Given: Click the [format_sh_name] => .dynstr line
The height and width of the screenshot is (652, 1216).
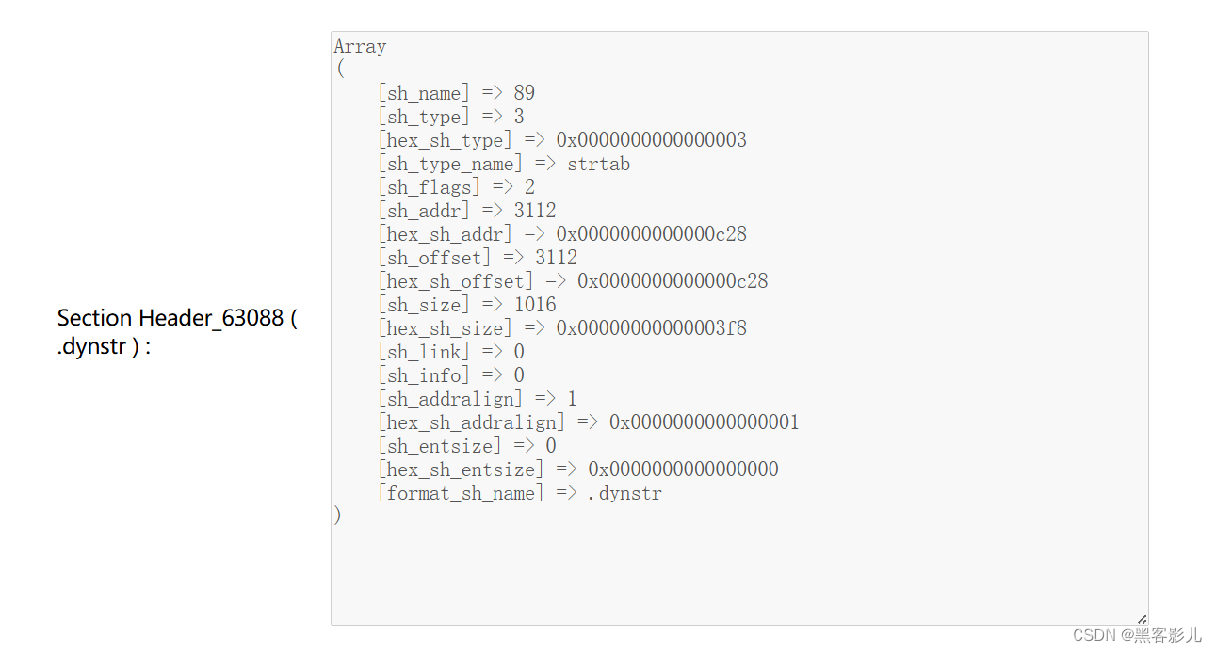Looking at the screenshot, I should pyautogui.click(x=519, y=493).
